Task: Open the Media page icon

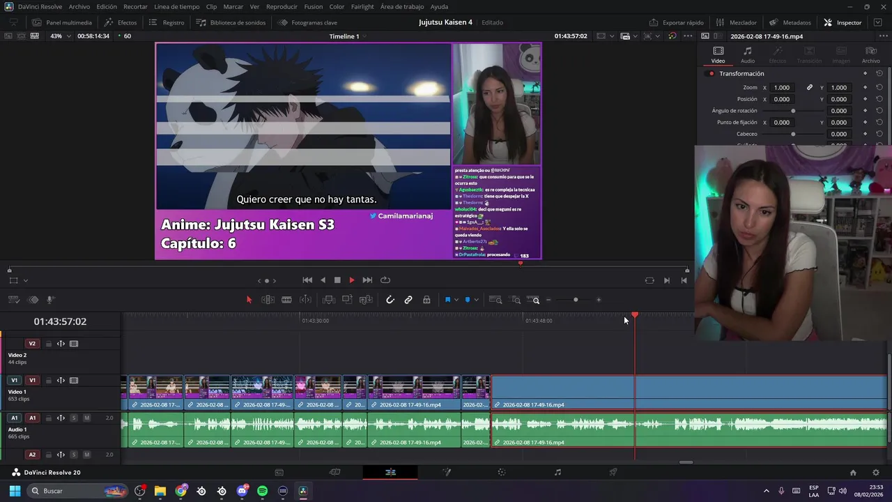Action: tap(279, 472)
